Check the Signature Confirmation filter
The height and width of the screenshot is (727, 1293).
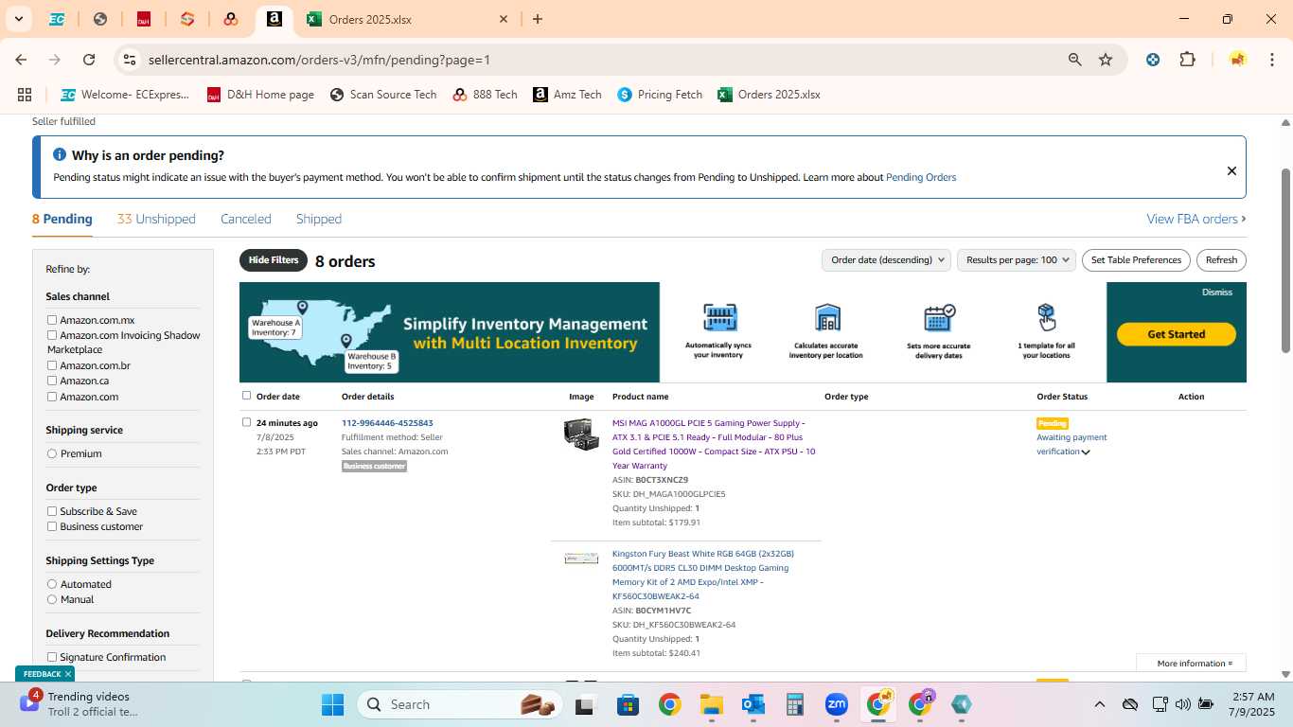tap(52, 657)
